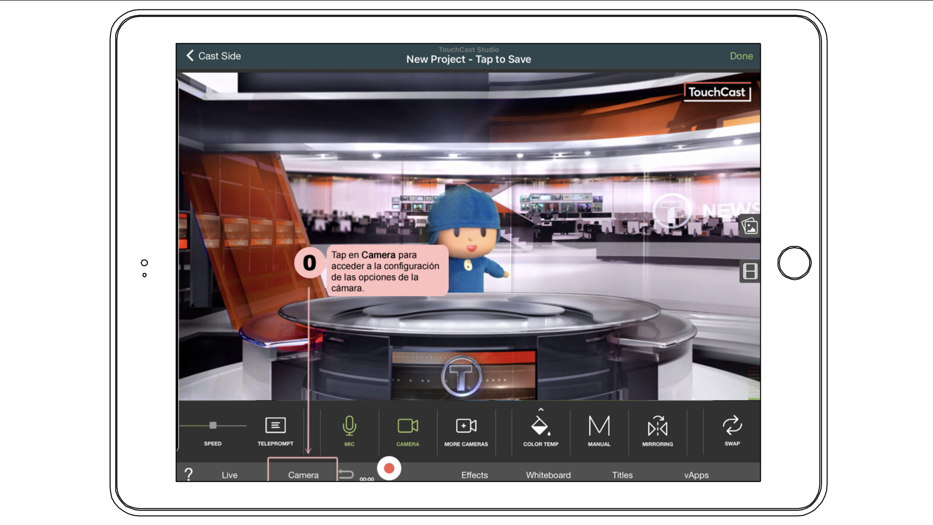
Task: Tap the undo arrow icon
Action: pyautogui.click(x=346, y=474)
